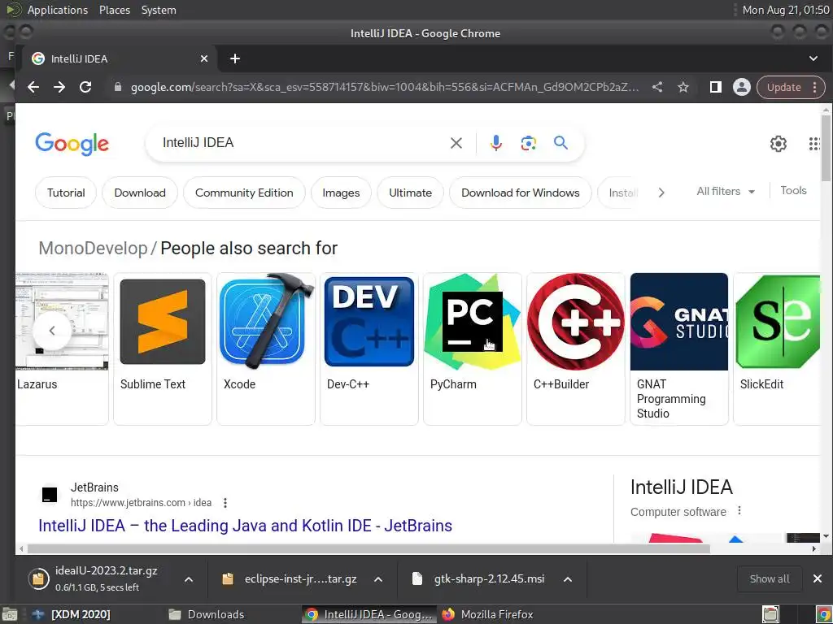Open the Dev-C++ card
The height and width of the screenshot is (624, 833).
[369, 349]
